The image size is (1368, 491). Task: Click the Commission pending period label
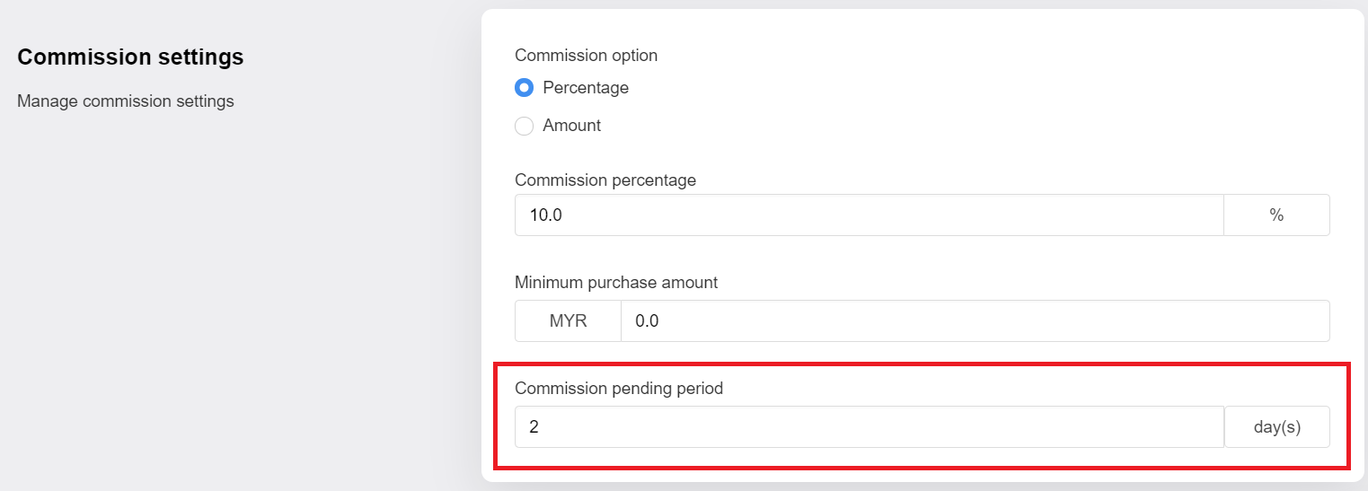tap(619, 389)
